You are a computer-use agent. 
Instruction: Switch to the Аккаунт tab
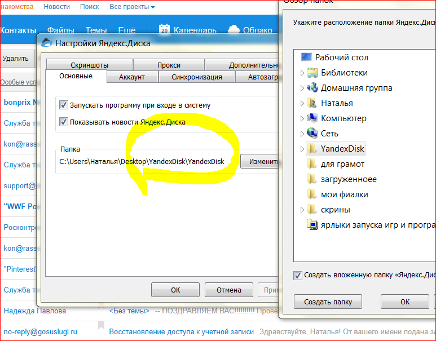pyautogui.click(x=132, y=77)
